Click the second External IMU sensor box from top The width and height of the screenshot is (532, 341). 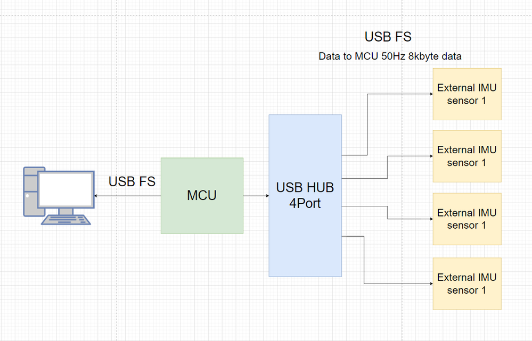(466, 156)
